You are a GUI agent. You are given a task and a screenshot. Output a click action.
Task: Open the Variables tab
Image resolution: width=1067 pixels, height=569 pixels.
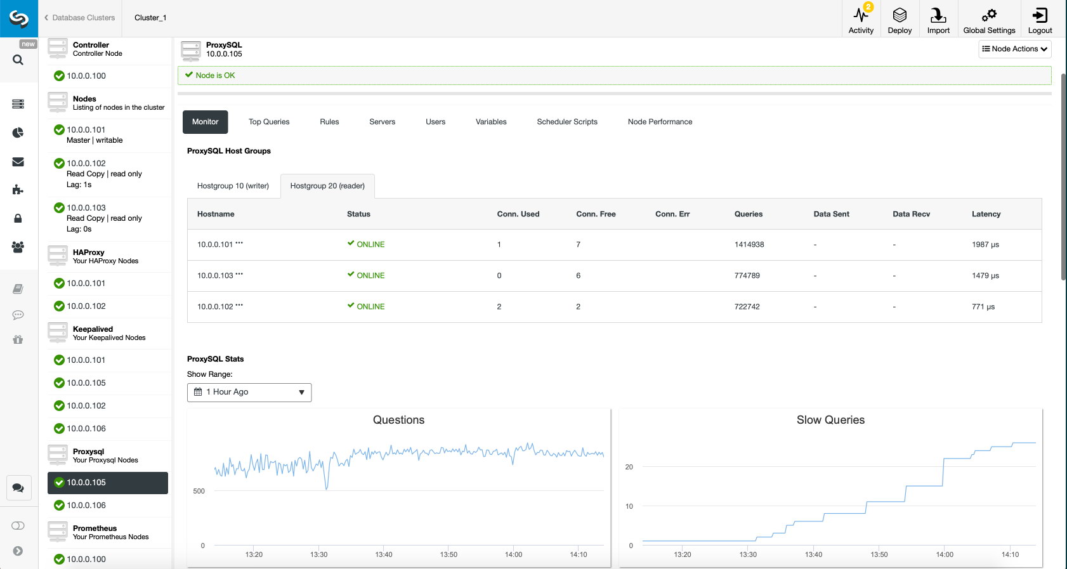point(491,122)
